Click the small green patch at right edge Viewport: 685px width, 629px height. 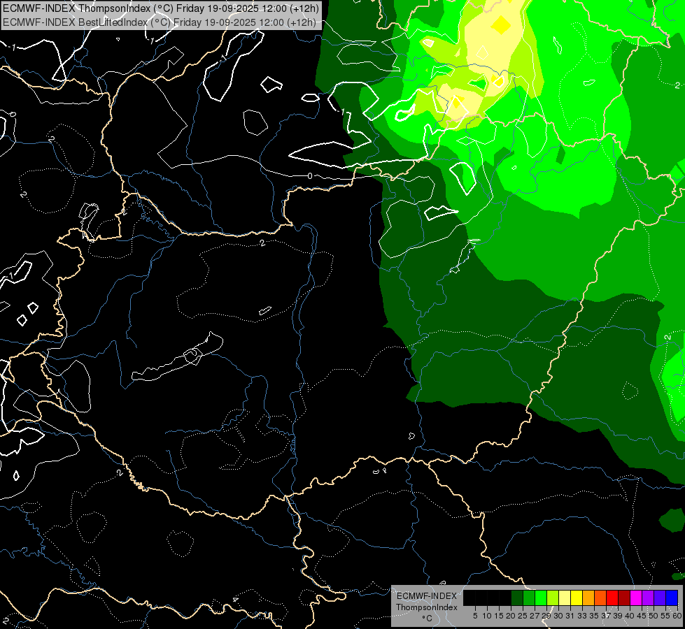(672, 519)
